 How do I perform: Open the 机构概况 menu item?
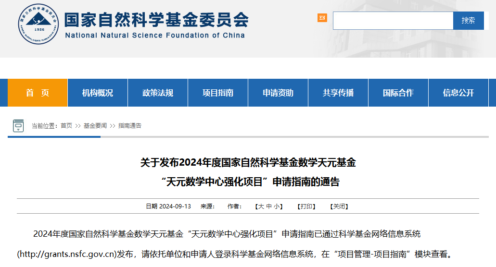[98, 93]
